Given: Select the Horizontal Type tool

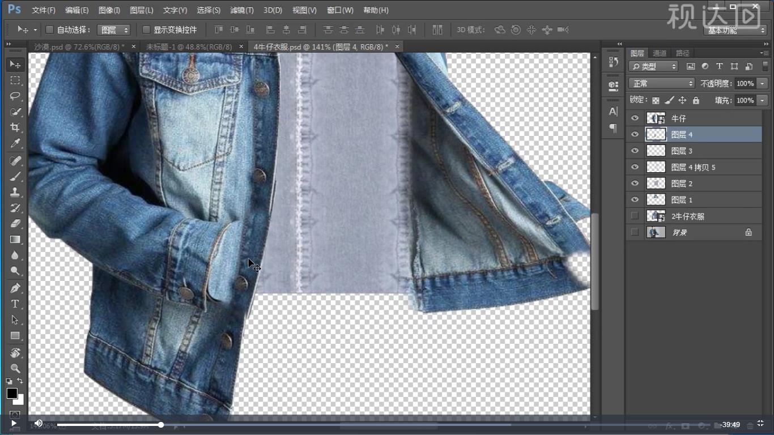Looking at the screenshot, I should click(15, 304).
